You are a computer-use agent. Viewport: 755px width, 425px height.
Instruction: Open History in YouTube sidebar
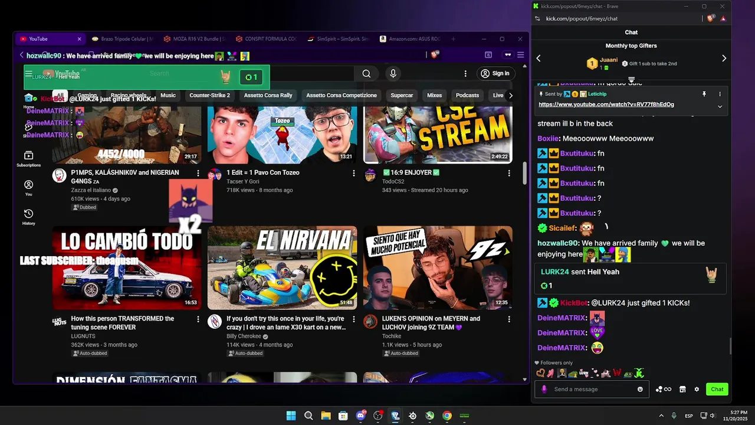[x=28, y=217]
